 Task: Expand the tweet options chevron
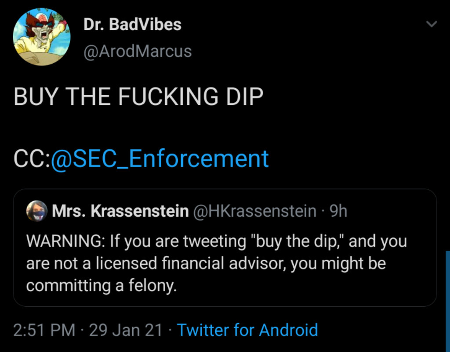click(x=432, y=25)
